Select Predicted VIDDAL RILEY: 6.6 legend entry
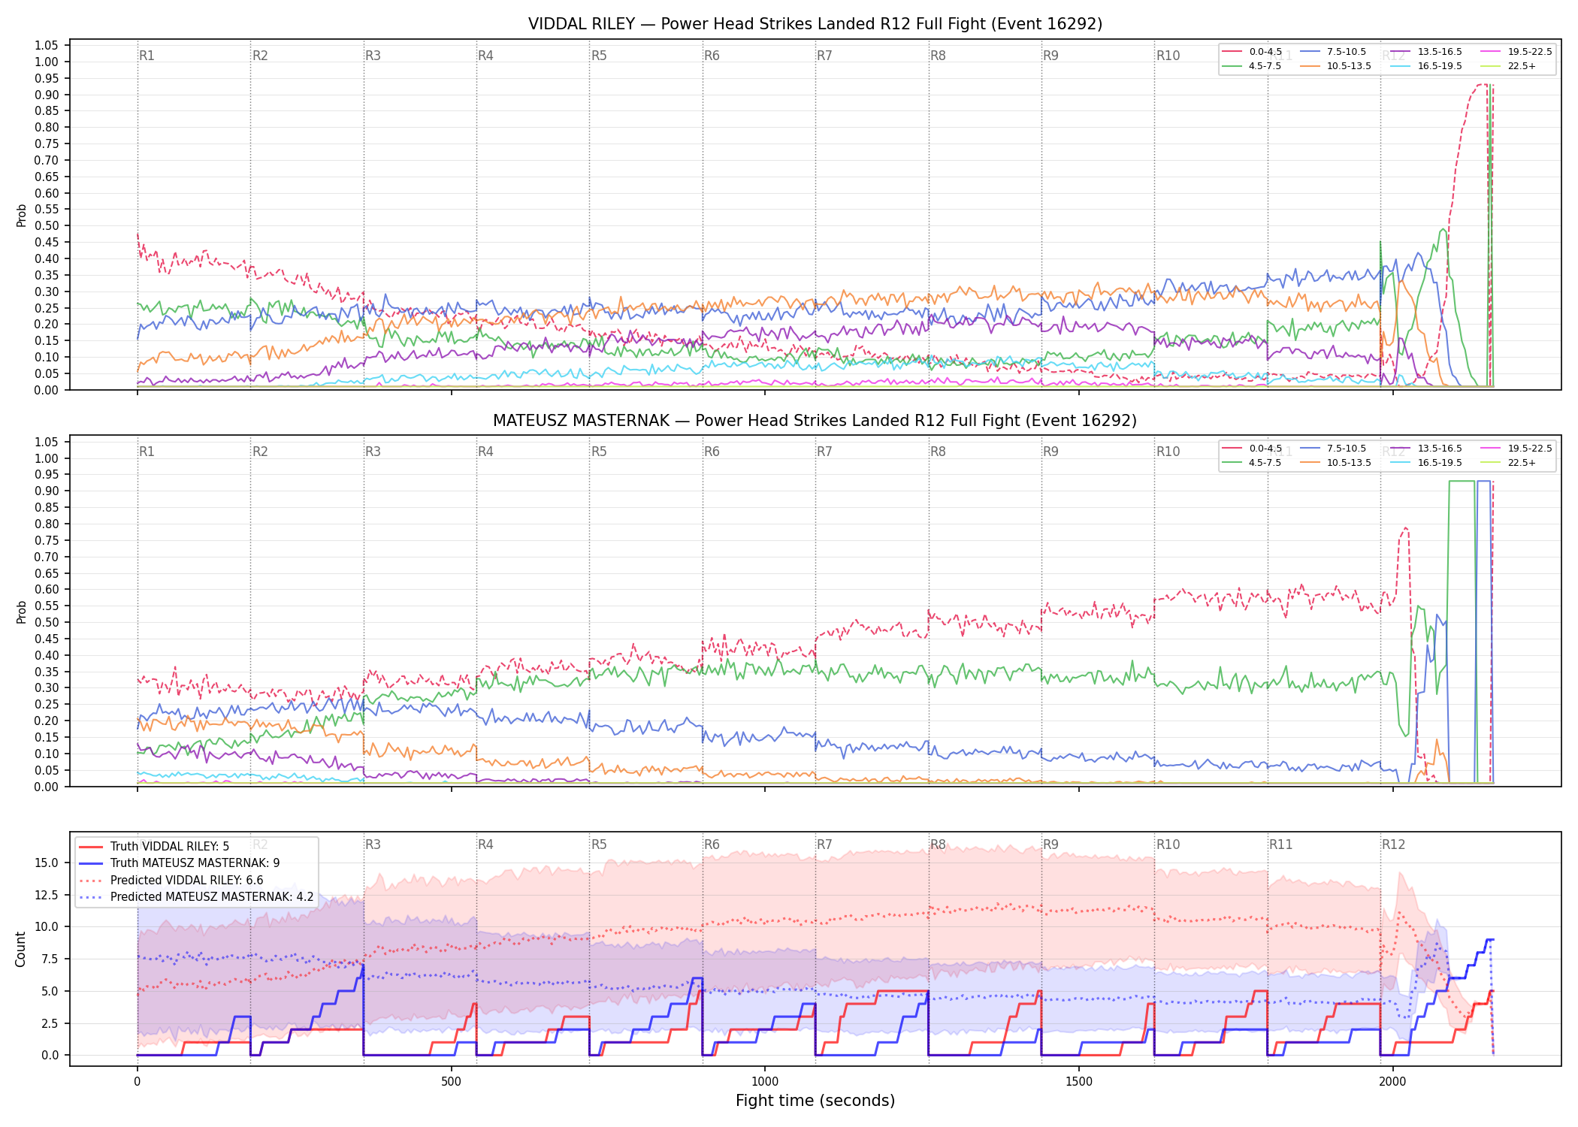This screenshot has height=1127, width=1578. tap(171, 881)
